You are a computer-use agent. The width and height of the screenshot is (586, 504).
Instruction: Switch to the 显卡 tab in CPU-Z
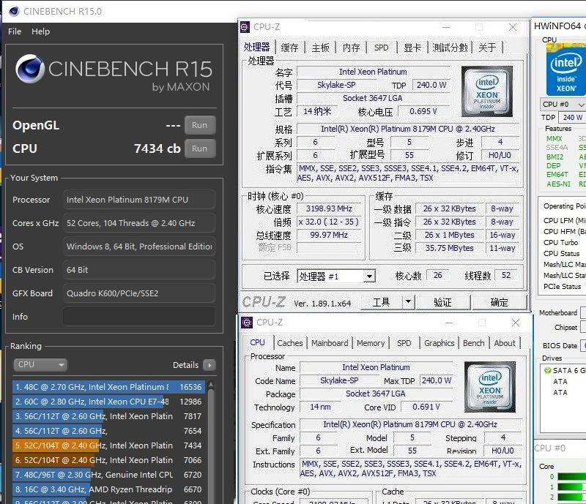[x=412, y=48]
